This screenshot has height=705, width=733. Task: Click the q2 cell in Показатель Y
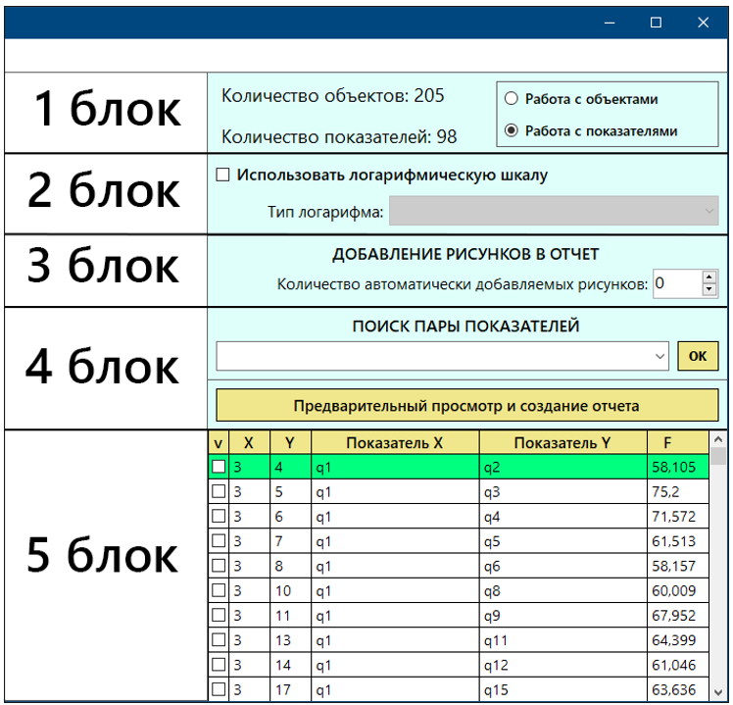562,467
